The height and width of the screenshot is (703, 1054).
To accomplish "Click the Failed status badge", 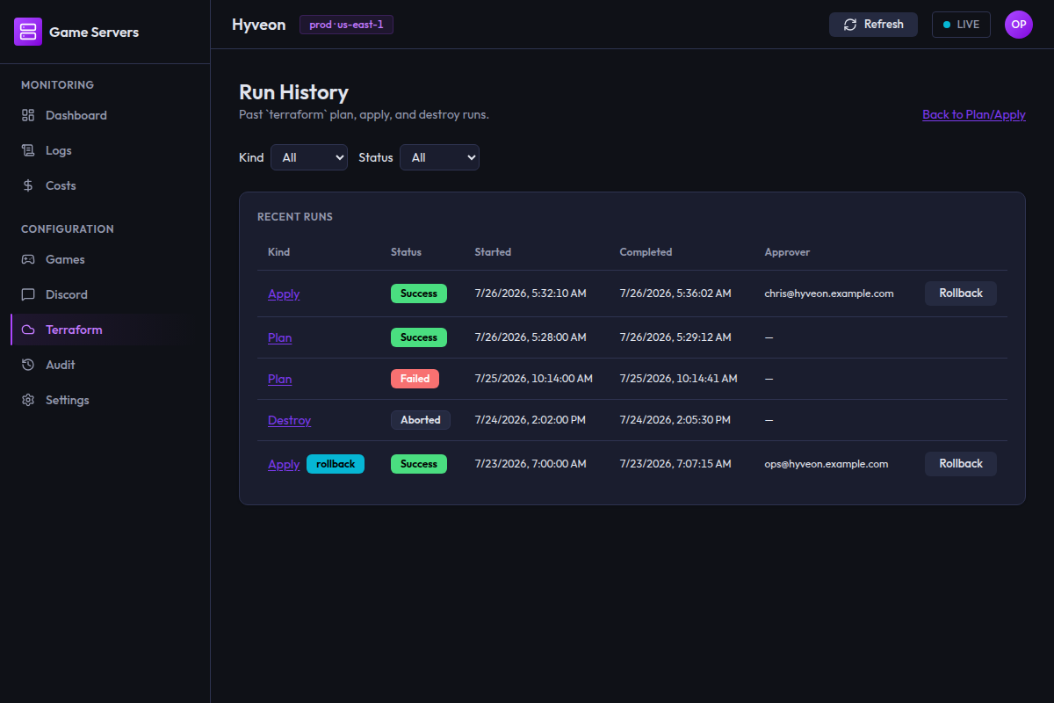I will (415, 379).
